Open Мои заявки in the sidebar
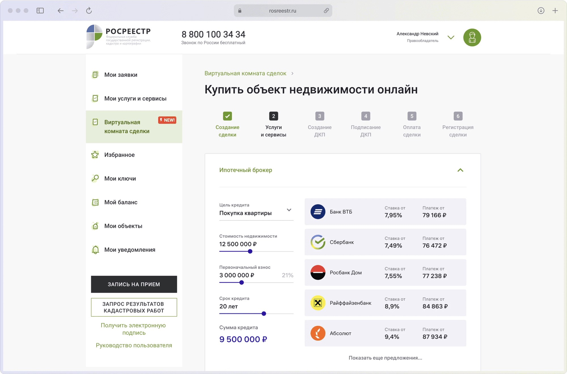The image size is (567, 374). pyautogui.click(x=121, y=75)
